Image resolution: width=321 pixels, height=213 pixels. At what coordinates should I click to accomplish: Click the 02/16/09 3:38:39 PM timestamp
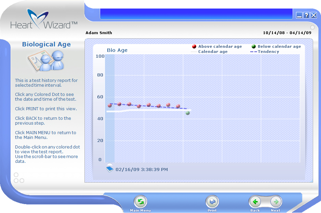click(142, 169)
